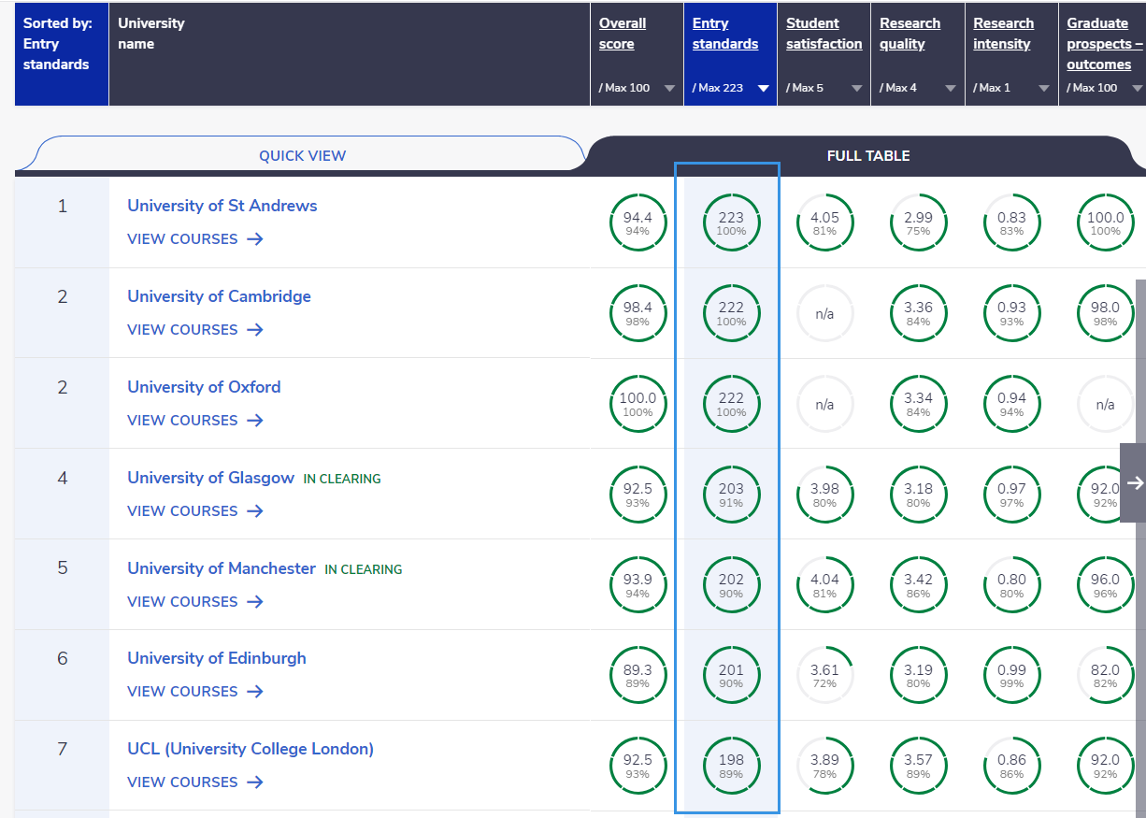Screen dimensions: 1146x818
Task: Switch to the Quick View tab
Action: coord(302,156)
